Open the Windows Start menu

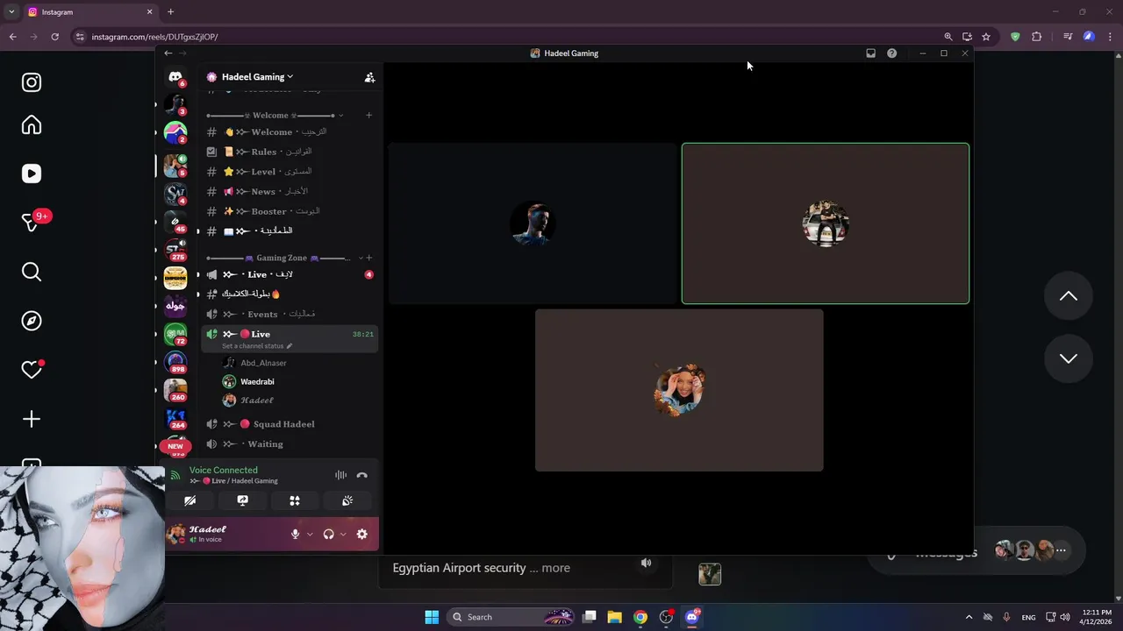point(432,617)
